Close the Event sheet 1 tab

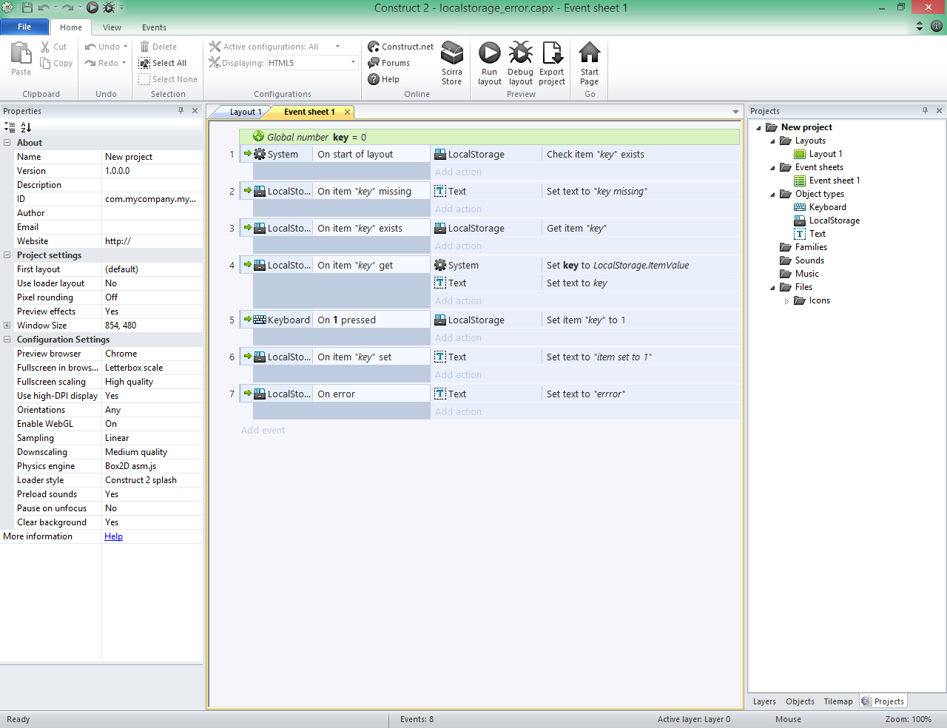click(347, 112)
